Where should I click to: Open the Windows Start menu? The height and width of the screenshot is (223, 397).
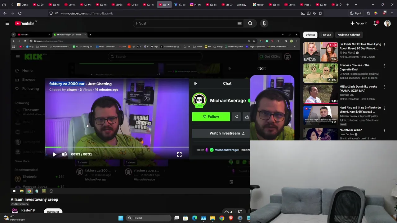[121, 218]
